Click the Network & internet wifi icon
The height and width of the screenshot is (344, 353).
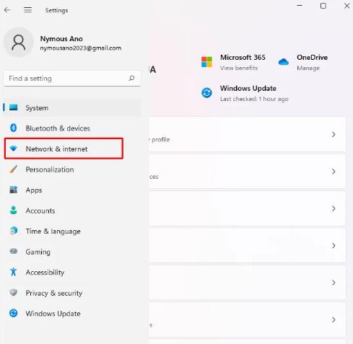14,149
